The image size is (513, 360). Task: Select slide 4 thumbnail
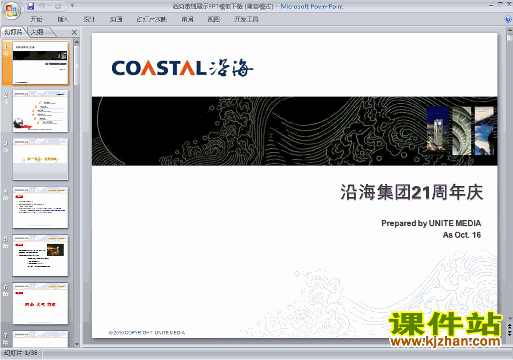[40, 208]
